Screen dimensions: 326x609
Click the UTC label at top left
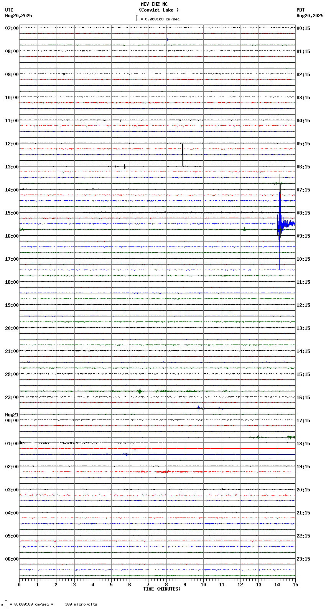click(x=9, y=10)
